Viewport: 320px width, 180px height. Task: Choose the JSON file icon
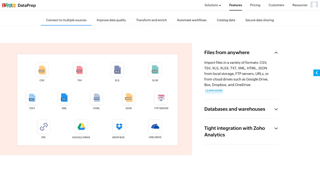tap(129, 98)
